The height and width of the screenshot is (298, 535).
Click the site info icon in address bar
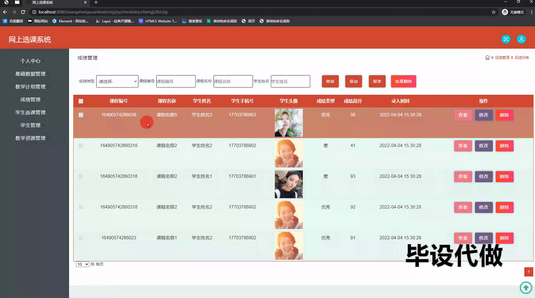point(34,12)
